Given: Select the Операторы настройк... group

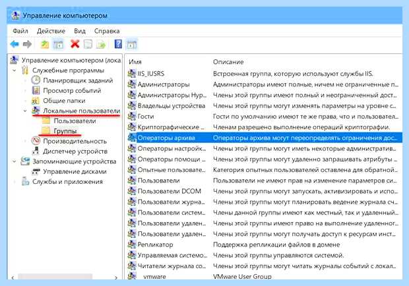Looking at the screenshot, I should click(172, 148).
